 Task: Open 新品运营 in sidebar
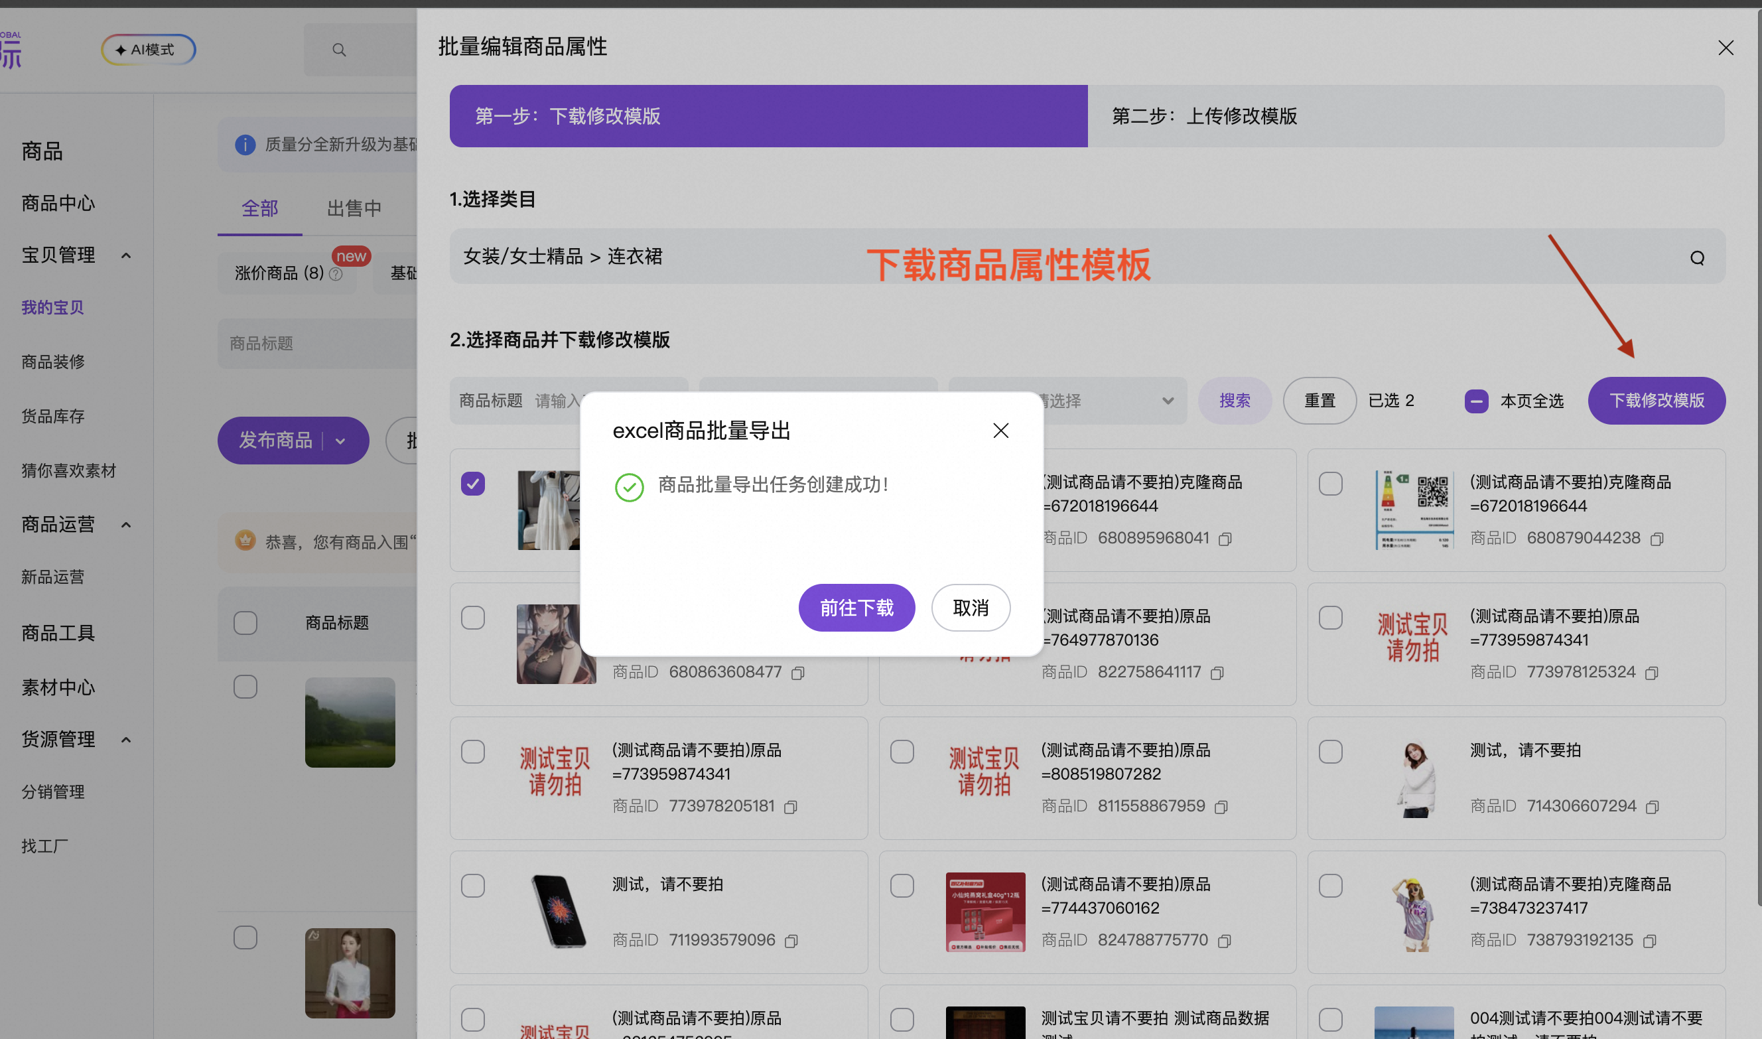coord(52,577)
